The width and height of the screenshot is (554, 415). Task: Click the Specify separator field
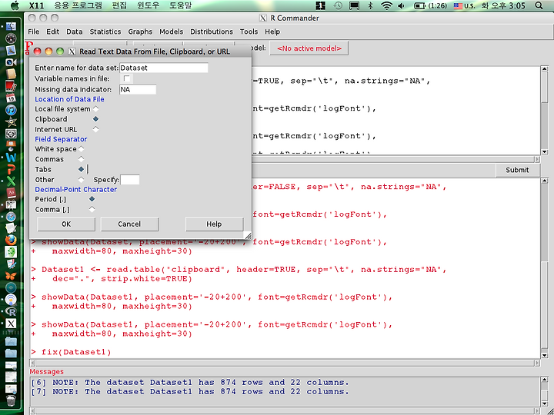(130, 180)
